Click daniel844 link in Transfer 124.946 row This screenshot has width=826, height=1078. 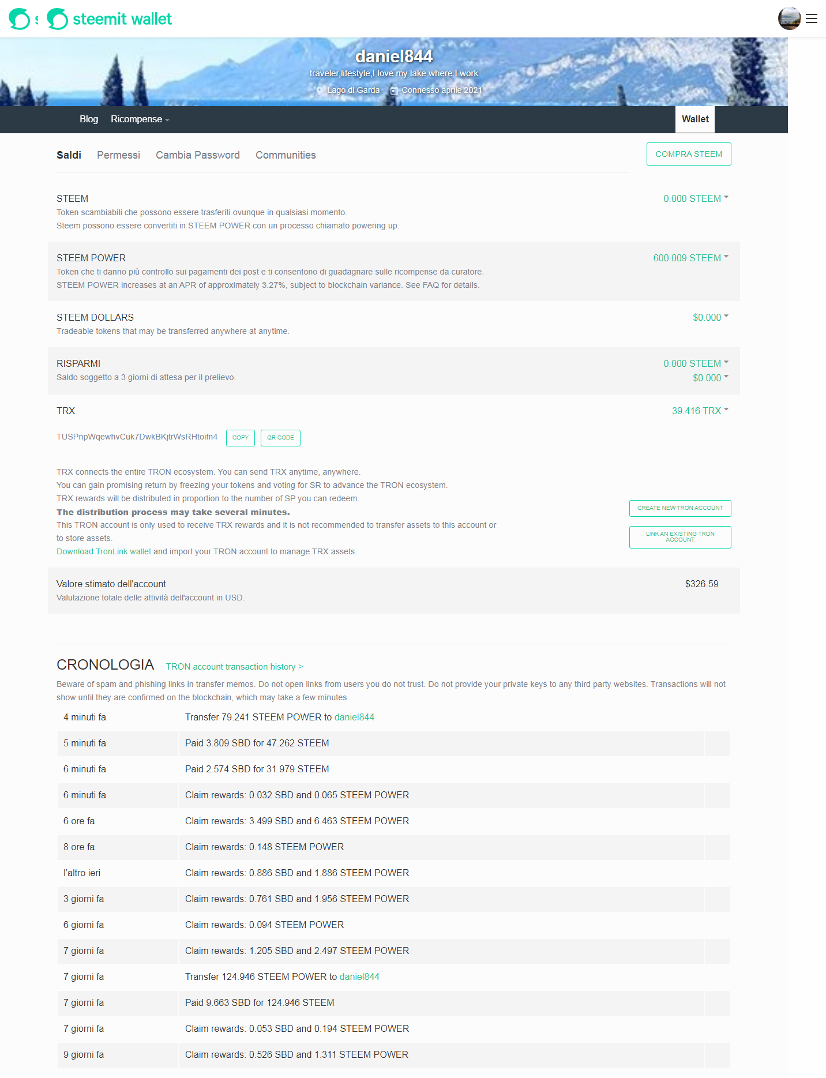[x=359, y=976]
